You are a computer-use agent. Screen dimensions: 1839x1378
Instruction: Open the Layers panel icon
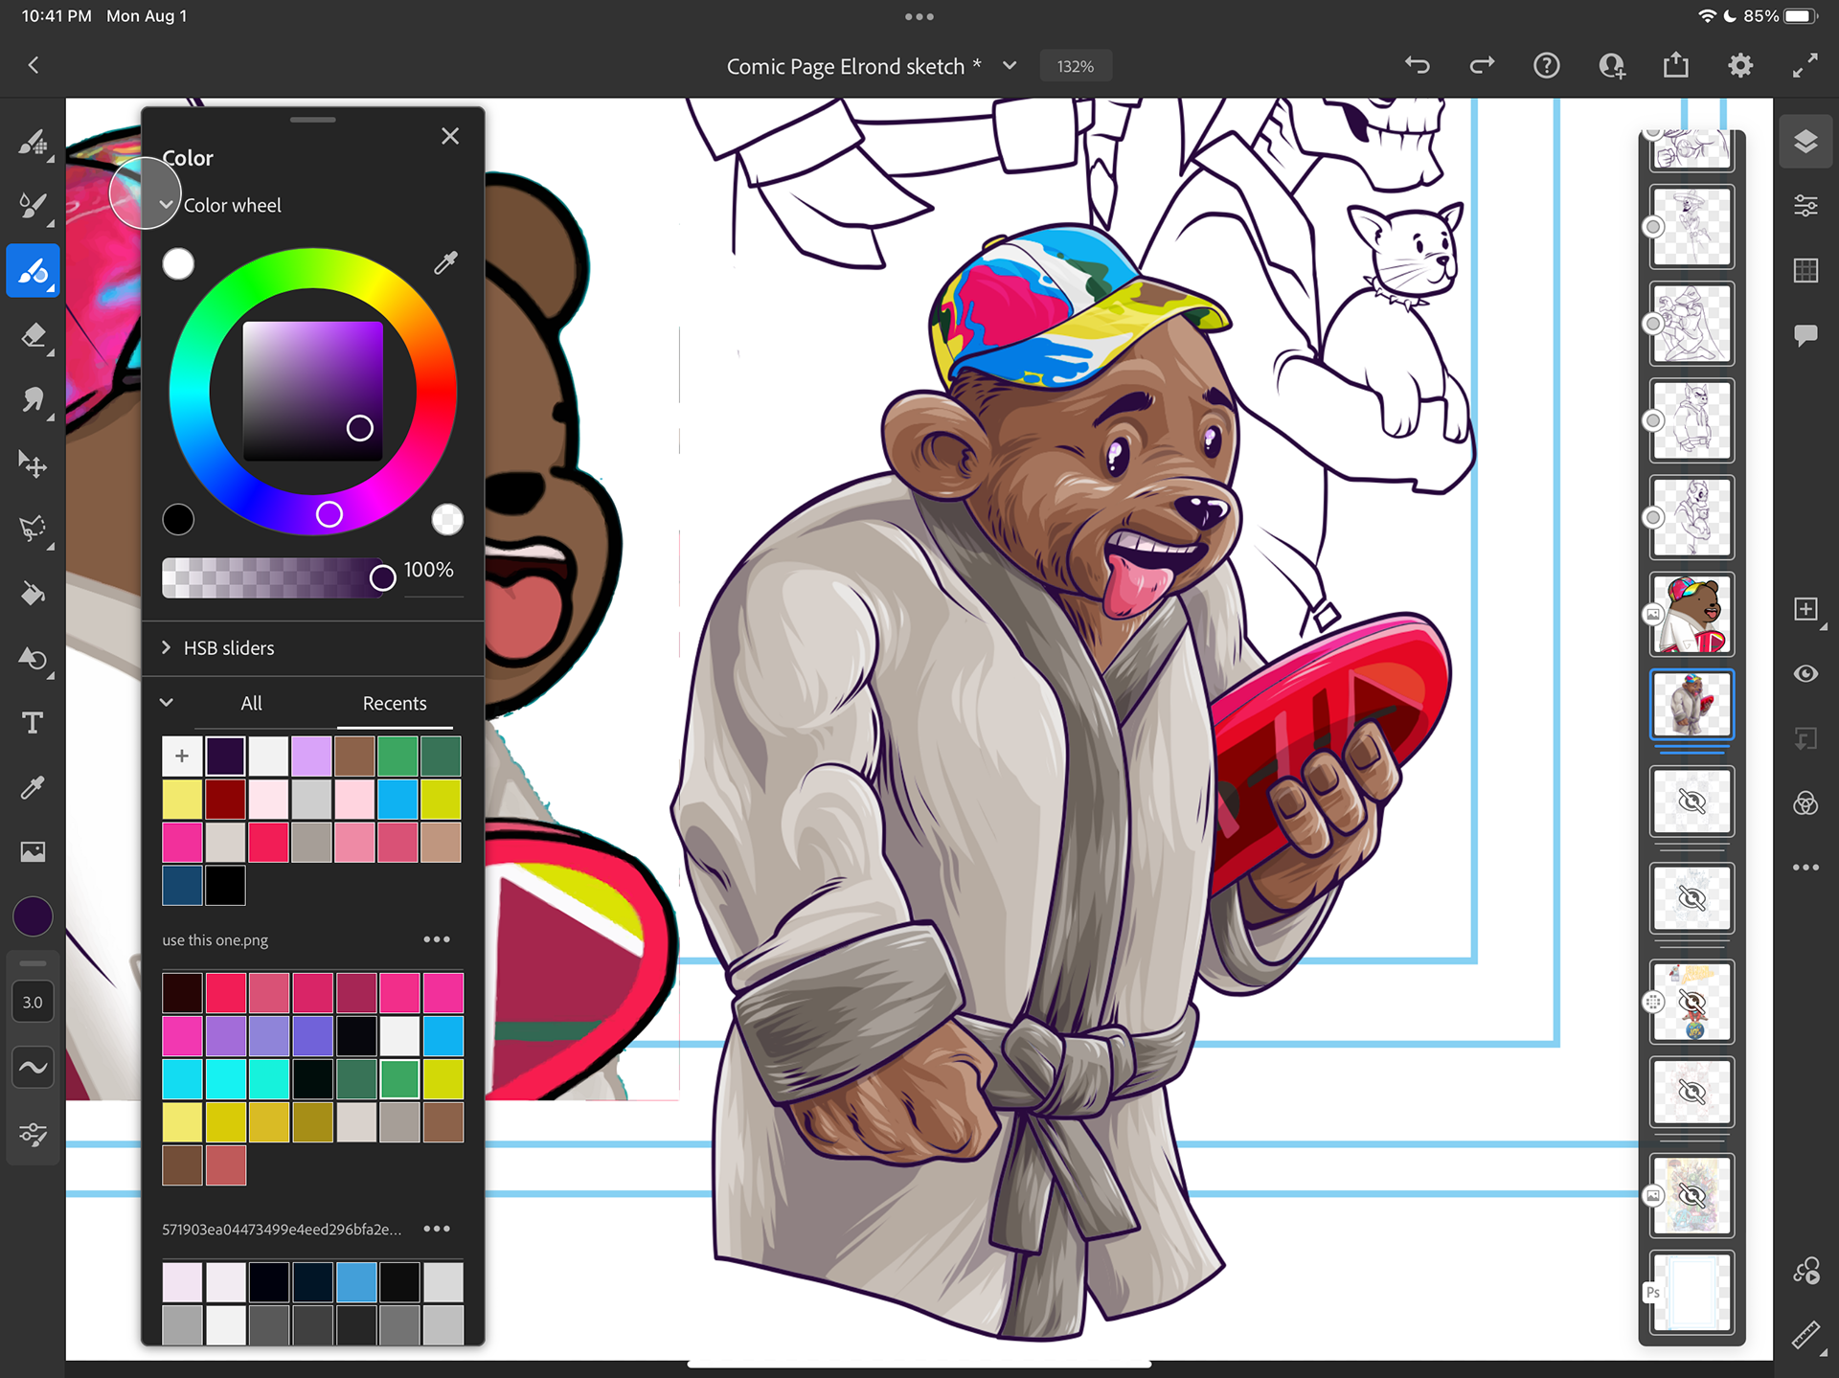click(1805, 142)
